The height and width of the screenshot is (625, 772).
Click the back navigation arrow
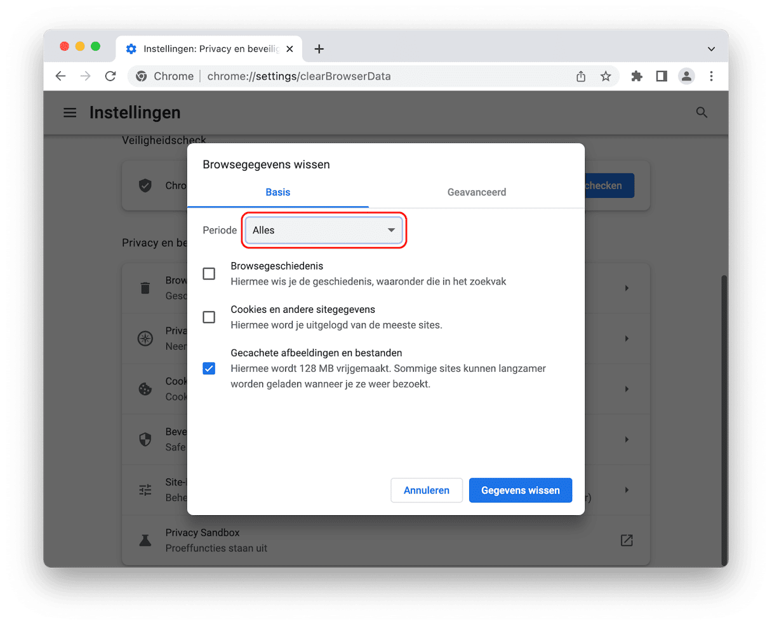60,76
